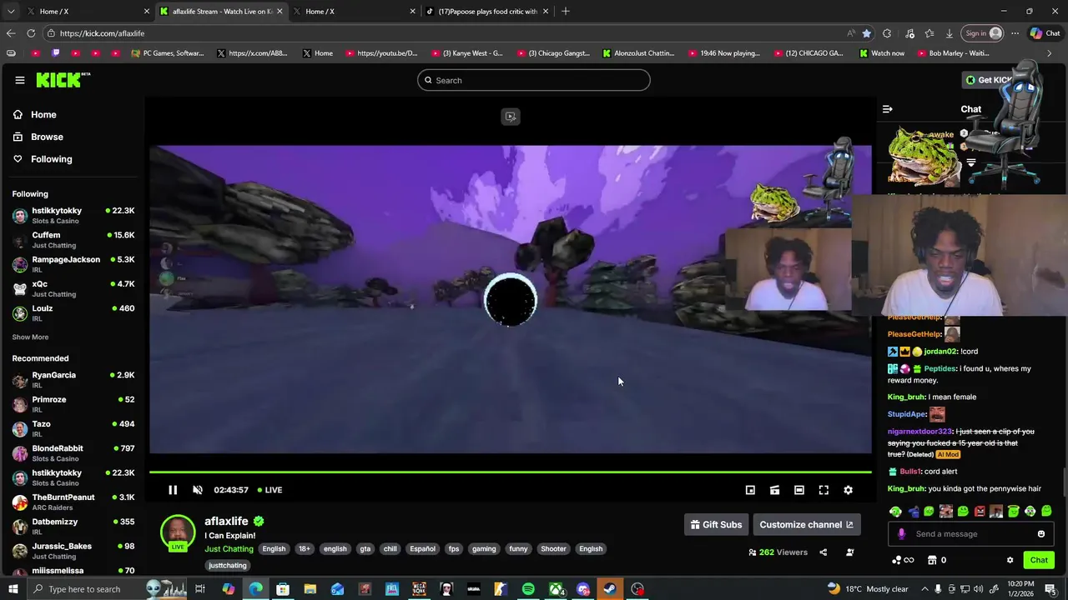Open RyanGarcia recommended channel
This screenshot has width=1068, height=600.
[73, 380]
